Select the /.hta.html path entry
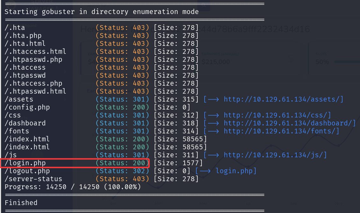This screenshot has width=360, height=213. click(x=25, y=43)
